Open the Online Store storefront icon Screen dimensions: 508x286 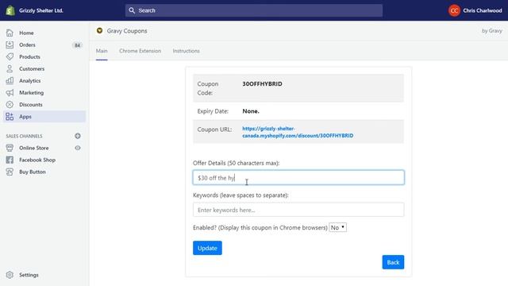coord(10,148)
